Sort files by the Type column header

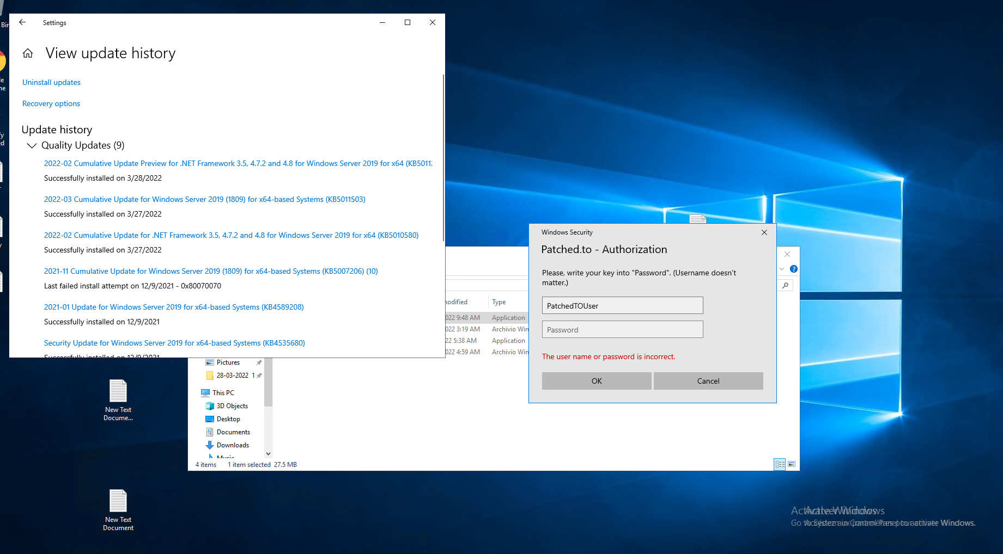point(499,302)
